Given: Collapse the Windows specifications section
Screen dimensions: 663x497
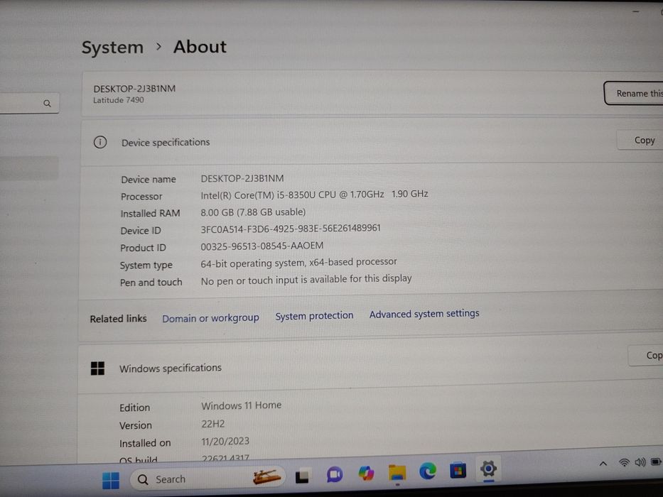Looking at the screenshot, I should (370, 367).
